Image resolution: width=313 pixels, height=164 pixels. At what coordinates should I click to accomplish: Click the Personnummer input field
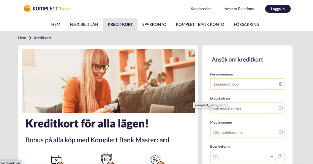pyautogui.click(x=247, y=84)
